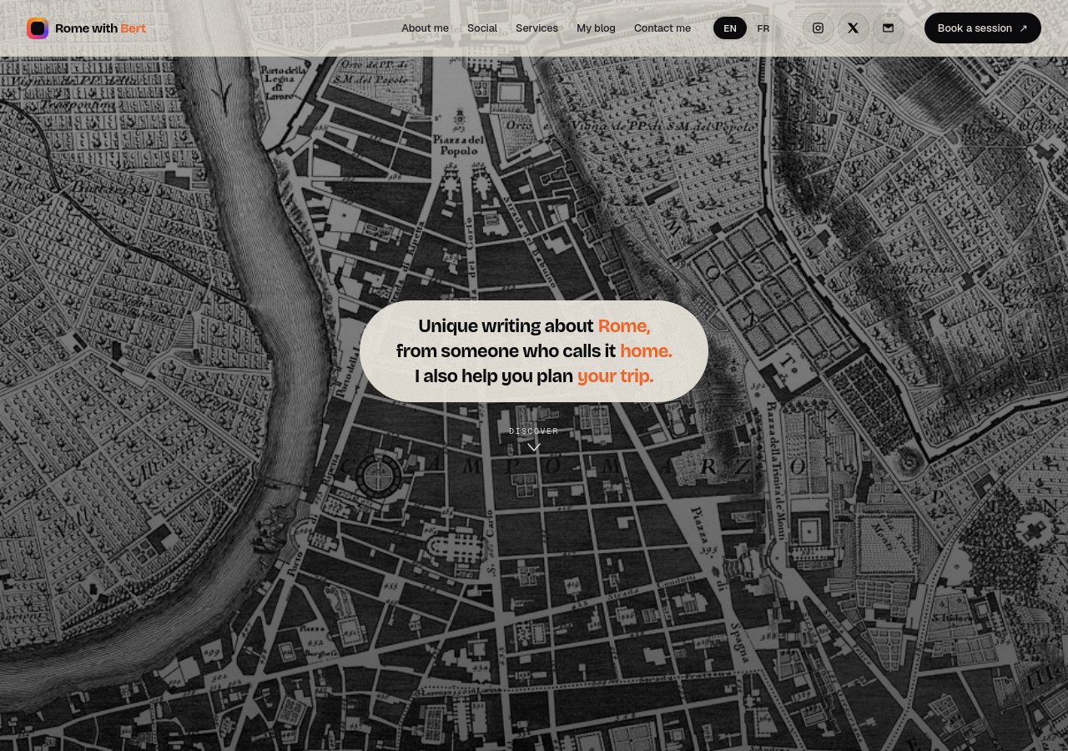Image resolution: width=1068 pixels, height=751 pixels.
Task: Click the downward chevron below Discover
Action: click(x=534, y=447)
